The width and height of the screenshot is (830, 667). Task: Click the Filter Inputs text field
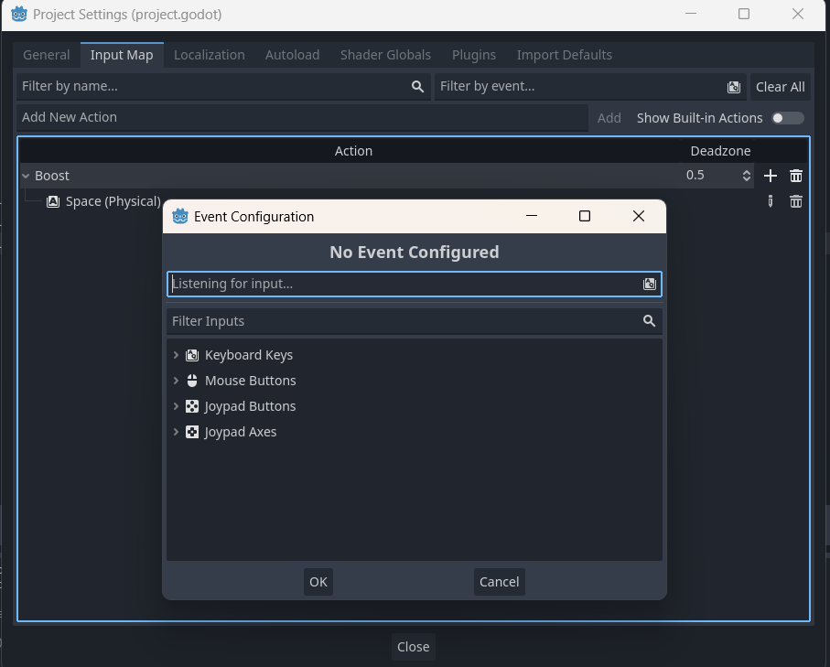tap(403, 321)
